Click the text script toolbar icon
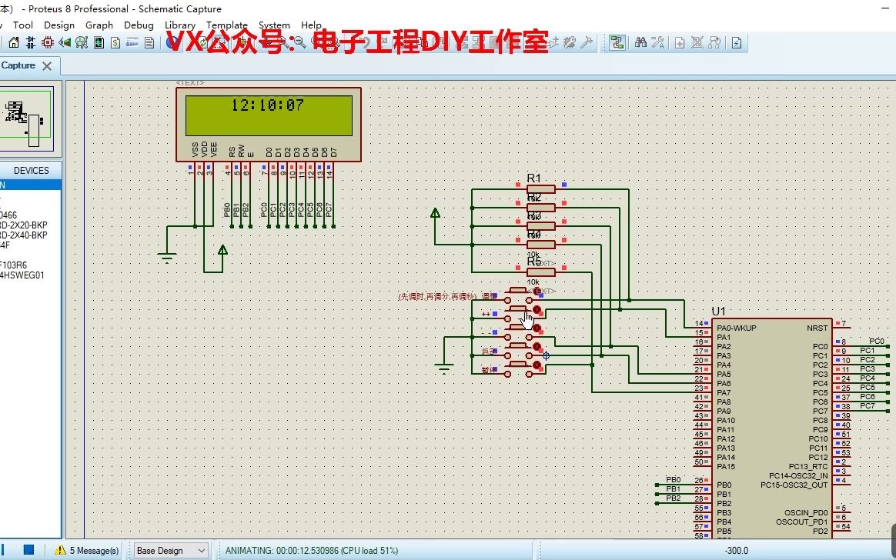This screenshot has height=560, width=896. pos(150,42)
